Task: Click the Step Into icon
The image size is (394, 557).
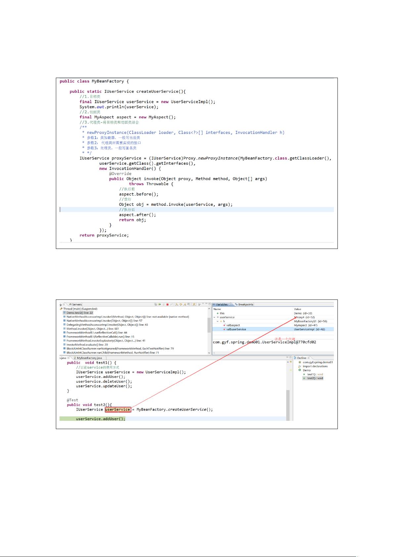Action: (x=177, y=304)
